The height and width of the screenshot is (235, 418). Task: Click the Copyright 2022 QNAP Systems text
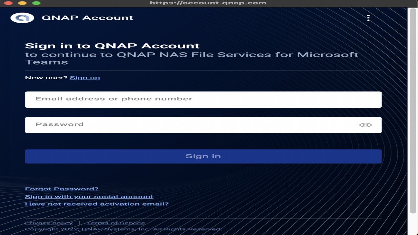(123, 229)
